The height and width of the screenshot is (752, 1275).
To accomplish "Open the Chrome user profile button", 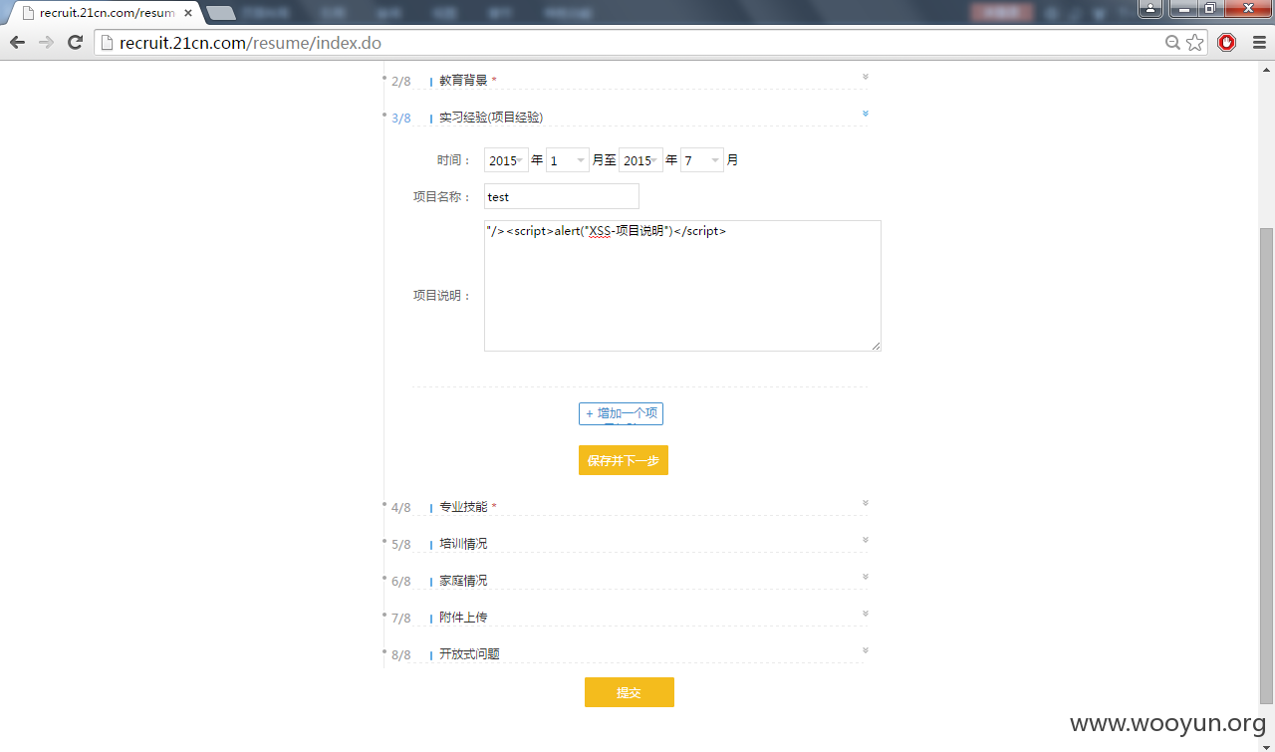I will tap(1150, 9).
